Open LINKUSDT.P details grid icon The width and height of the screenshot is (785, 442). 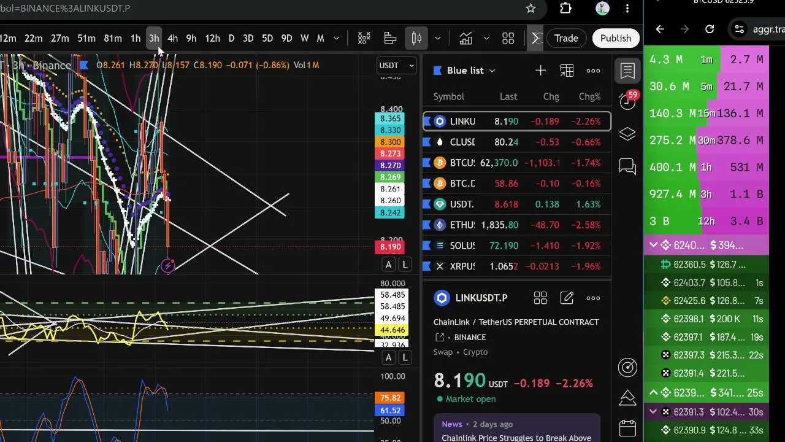540,298
